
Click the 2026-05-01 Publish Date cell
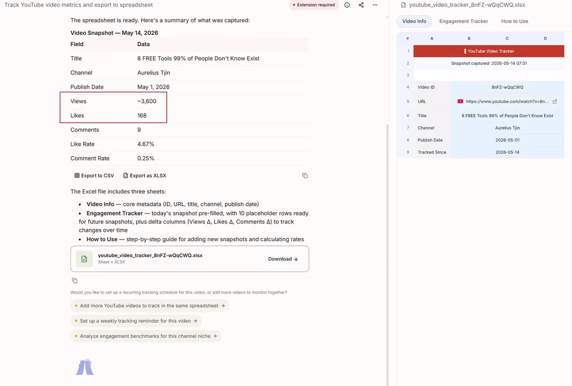point(507,140)
